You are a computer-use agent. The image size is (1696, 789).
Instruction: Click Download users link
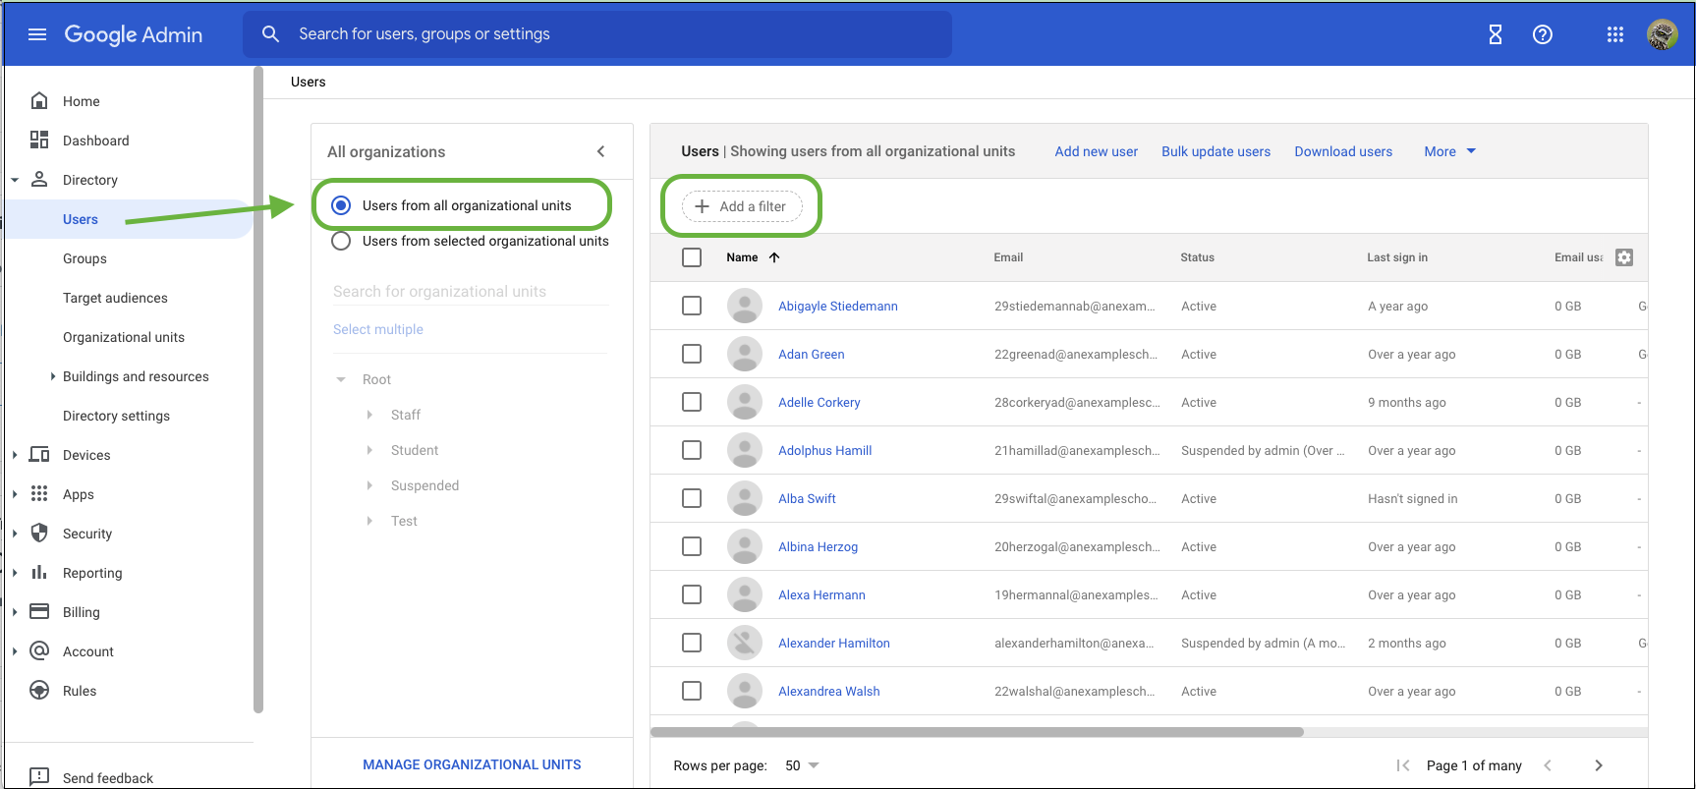coord(1343,151)
